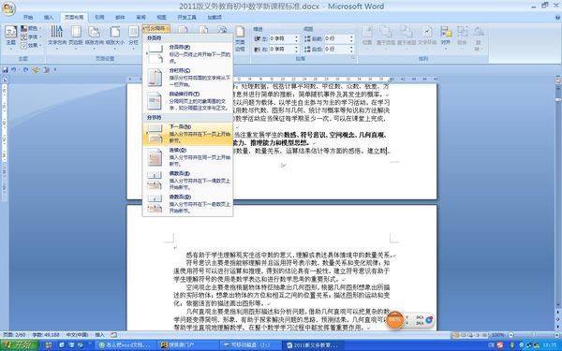Screen dimensions: 562x351
Task: Adjust the spacing before spinner arrows
Action: point(351,38)
